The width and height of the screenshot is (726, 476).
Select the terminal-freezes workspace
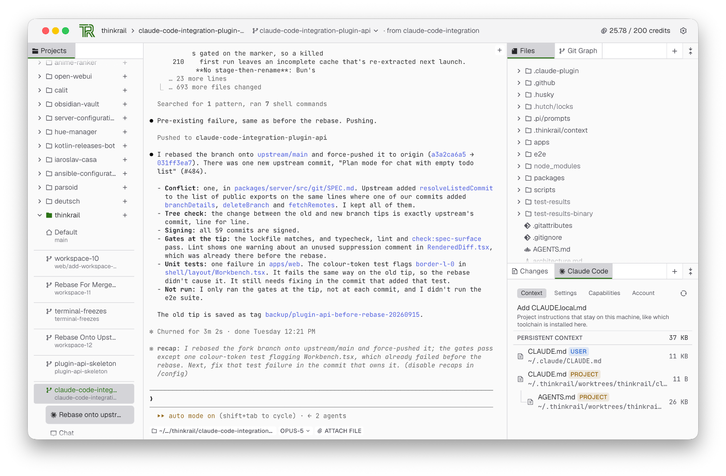pos(83,315)
